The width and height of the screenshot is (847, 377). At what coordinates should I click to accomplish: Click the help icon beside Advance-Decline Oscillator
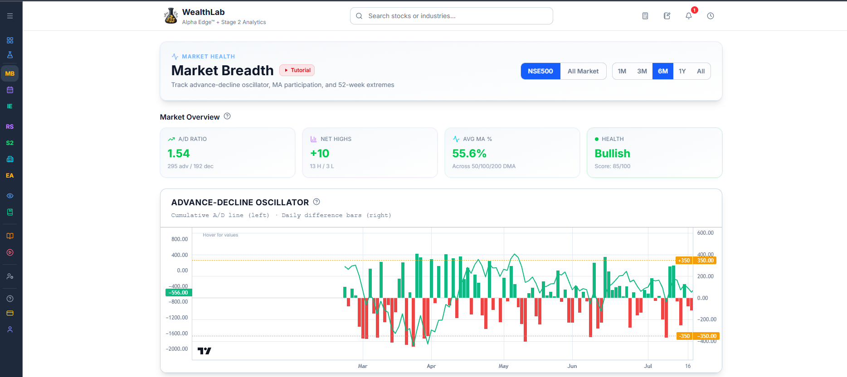point(316,202)
